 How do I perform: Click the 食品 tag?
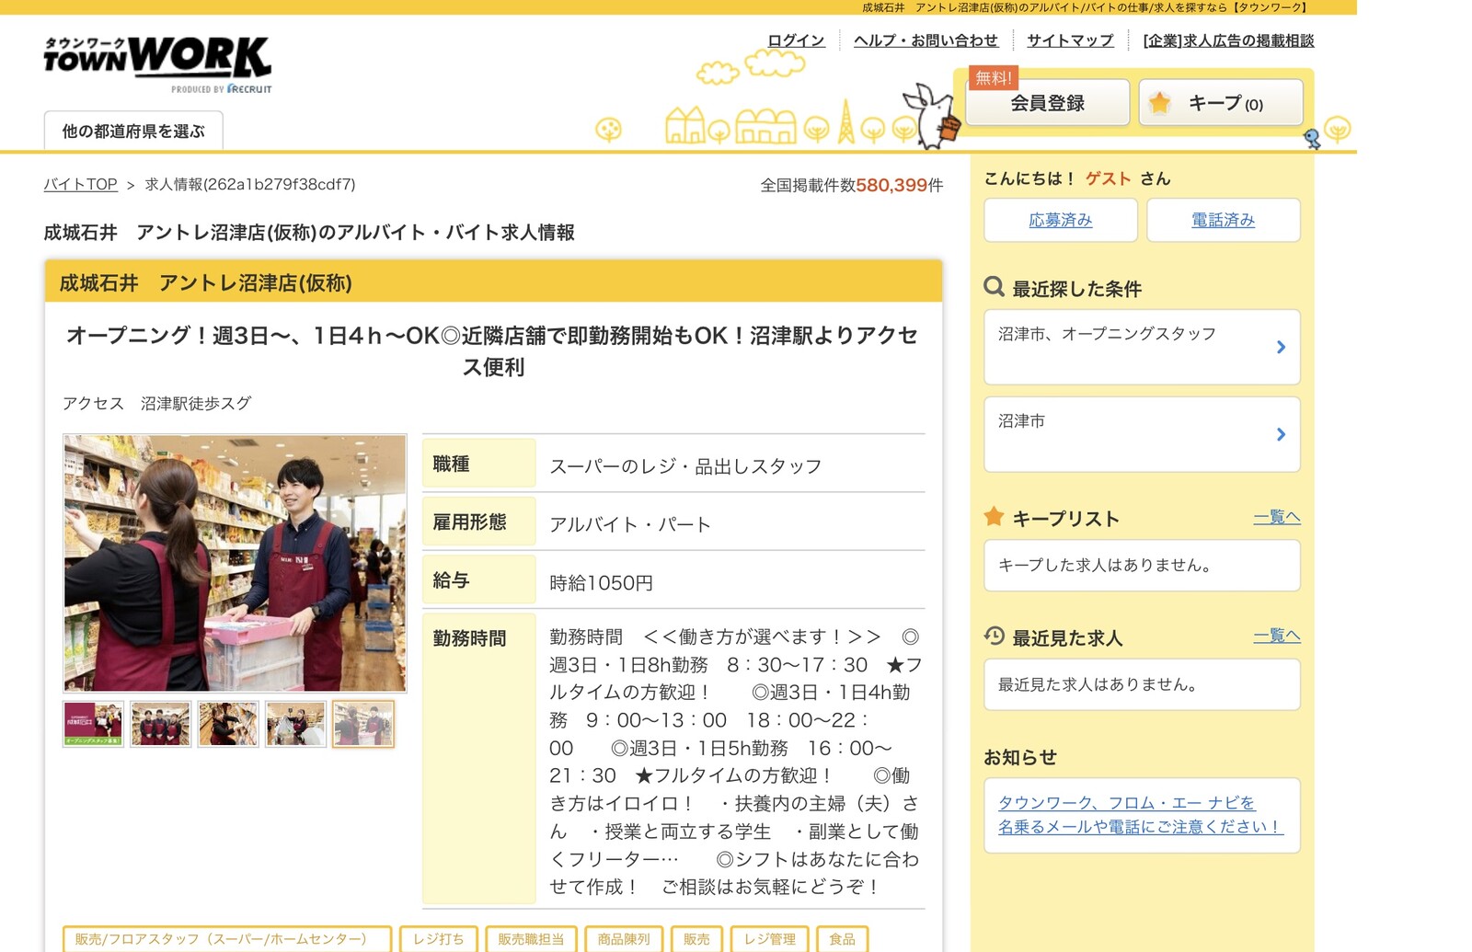(x=842, y=939)
